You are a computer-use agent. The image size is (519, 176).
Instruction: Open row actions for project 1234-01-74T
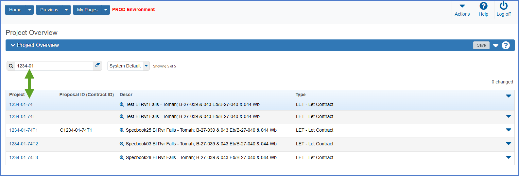508,116
